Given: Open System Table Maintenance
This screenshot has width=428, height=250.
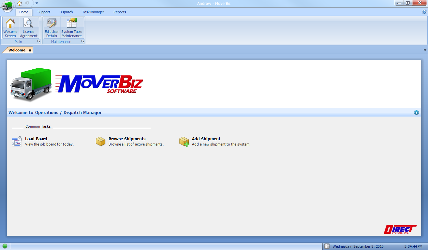Looking at the screenshot, I should (x=72, y=28).
